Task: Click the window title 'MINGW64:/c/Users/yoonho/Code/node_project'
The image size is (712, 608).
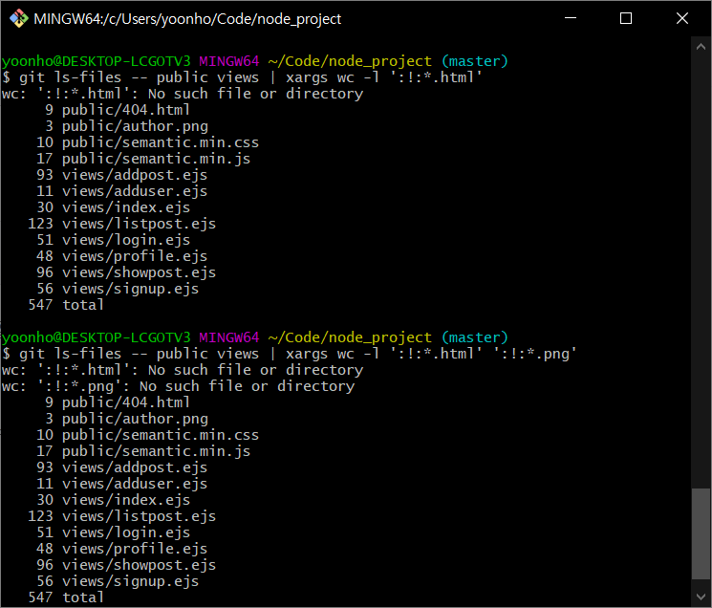Action: (x=187, y=19)
